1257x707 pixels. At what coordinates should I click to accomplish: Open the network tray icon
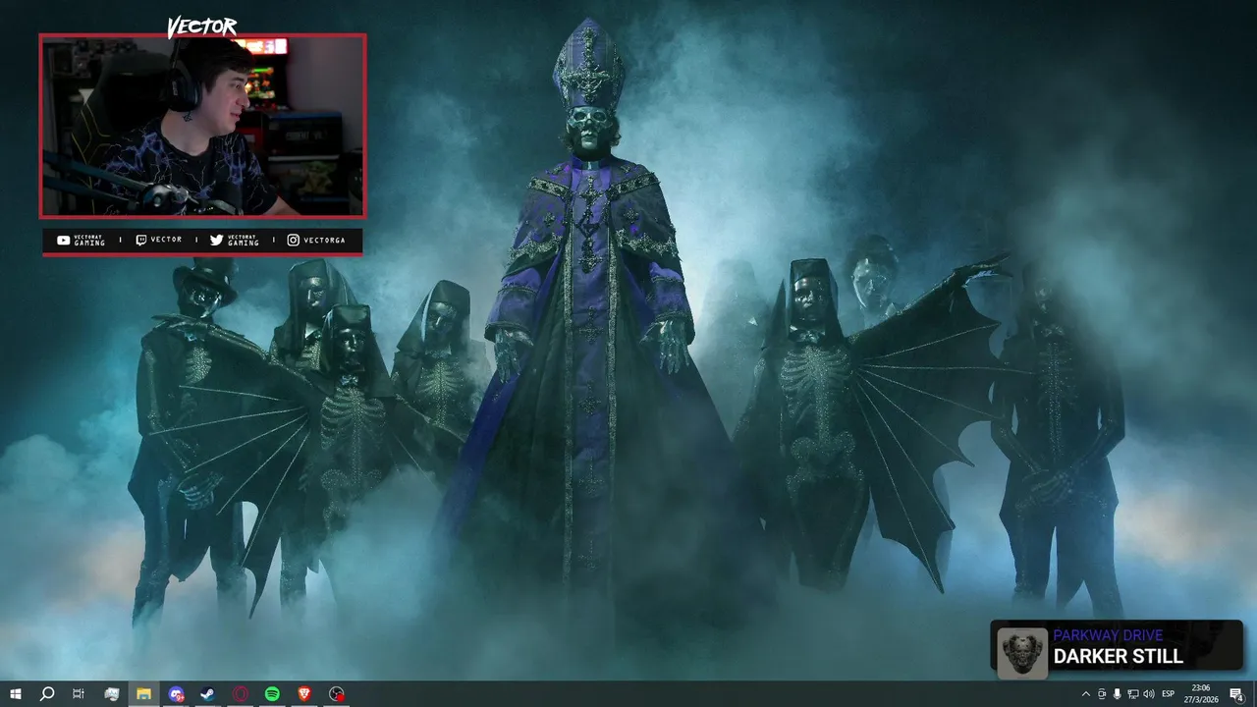coord(1132,694)
